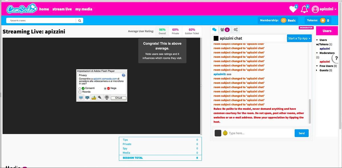Click the search magnifier icon
Viewport: 342px width, 168px height.
pyautogui.click(x=80, y=21)
